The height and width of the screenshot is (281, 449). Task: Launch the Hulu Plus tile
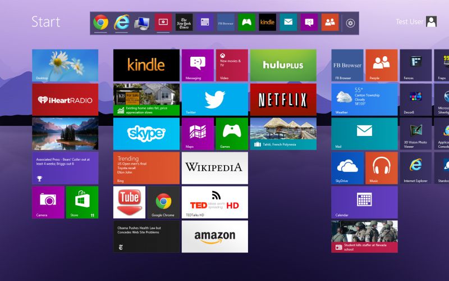point(283,65)
